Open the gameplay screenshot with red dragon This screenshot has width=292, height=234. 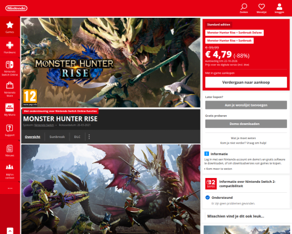point(111,189)
